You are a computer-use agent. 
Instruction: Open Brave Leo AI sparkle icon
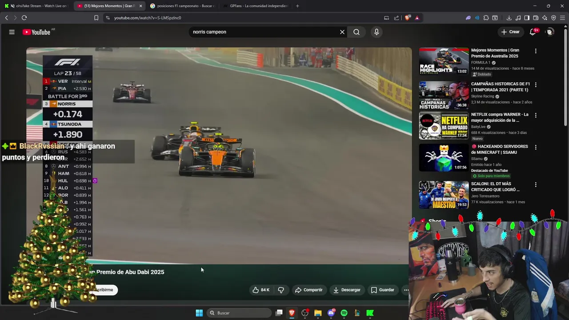tap(545, 18)
